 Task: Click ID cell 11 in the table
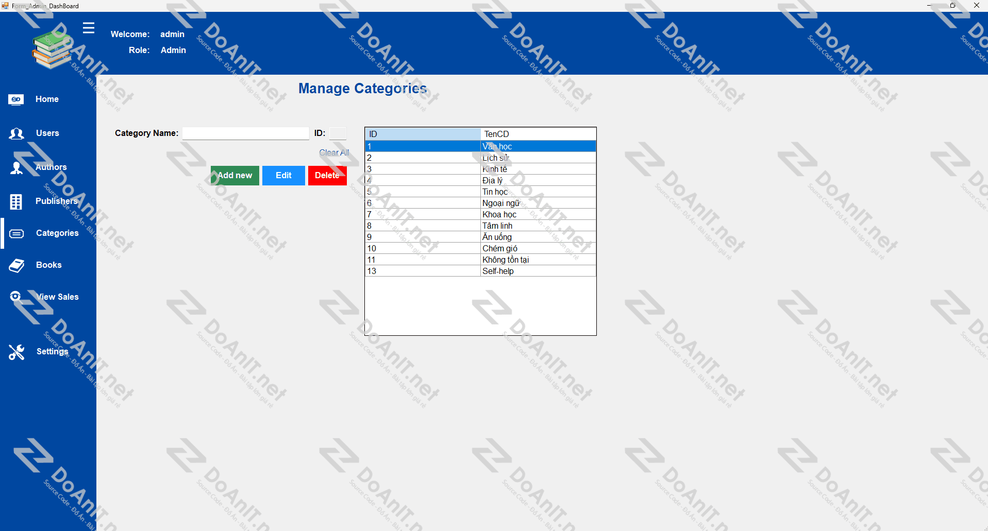(x=423, y=260)
